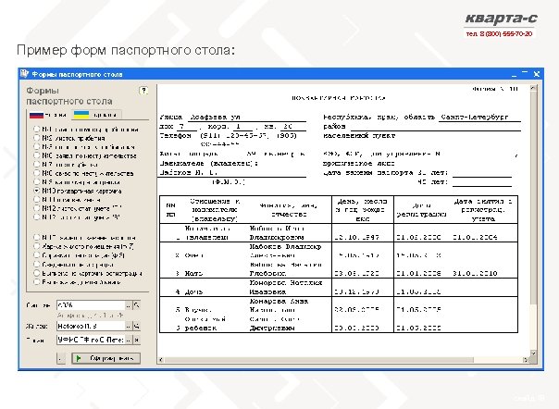This screenshot has width=559, height=409.
Task: Click green arrow icon on Сформировать button
Action: [x=79, y=358]
